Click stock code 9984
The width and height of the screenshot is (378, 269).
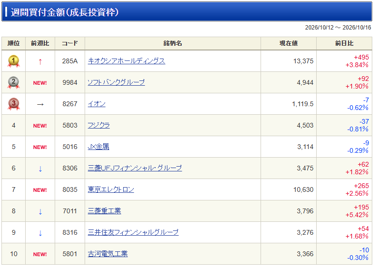70,82
